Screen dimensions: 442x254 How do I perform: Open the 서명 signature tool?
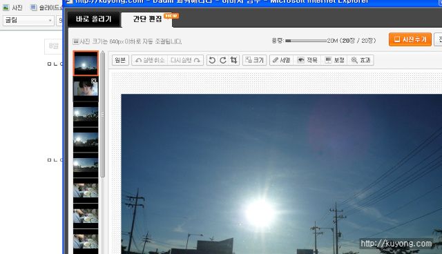[x=281, y=60]
